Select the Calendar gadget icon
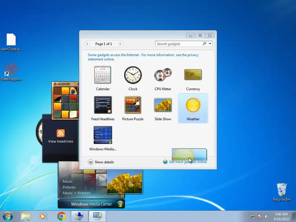296x222 pixels. [103, 75]
